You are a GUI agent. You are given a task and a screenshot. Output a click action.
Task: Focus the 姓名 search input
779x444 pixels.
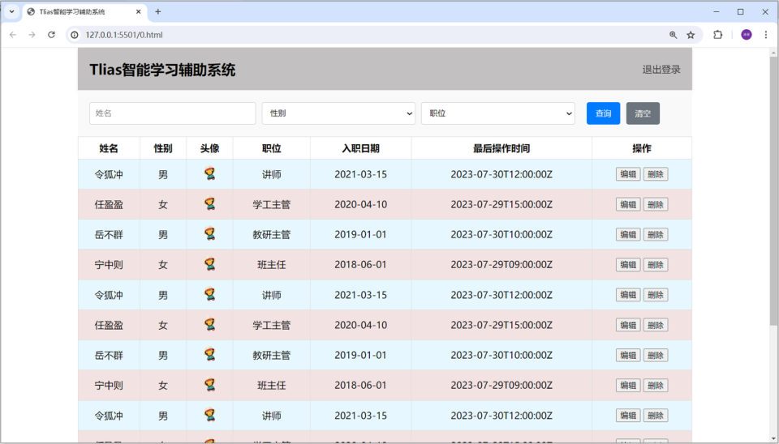(172, 113)
